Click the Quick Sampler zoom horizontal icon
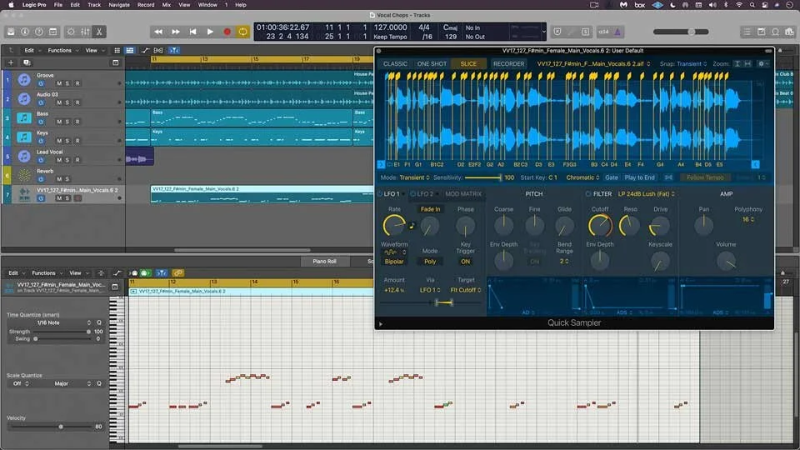 coord(747,64)
